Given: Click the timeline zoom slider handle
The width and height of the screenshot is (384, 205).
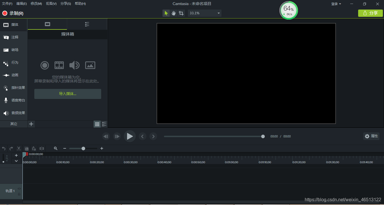Looking at the screenshot, I should pyautogui.click(x=83, y=149).
